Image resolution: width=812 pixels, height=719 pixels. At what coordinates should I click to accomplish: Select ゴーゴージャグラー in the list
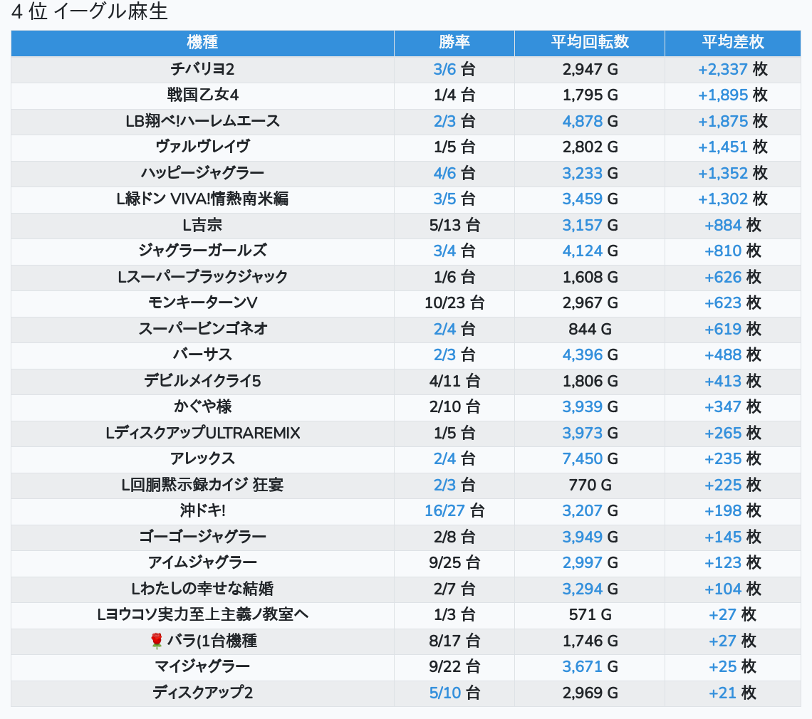click(x=202, y=537)
